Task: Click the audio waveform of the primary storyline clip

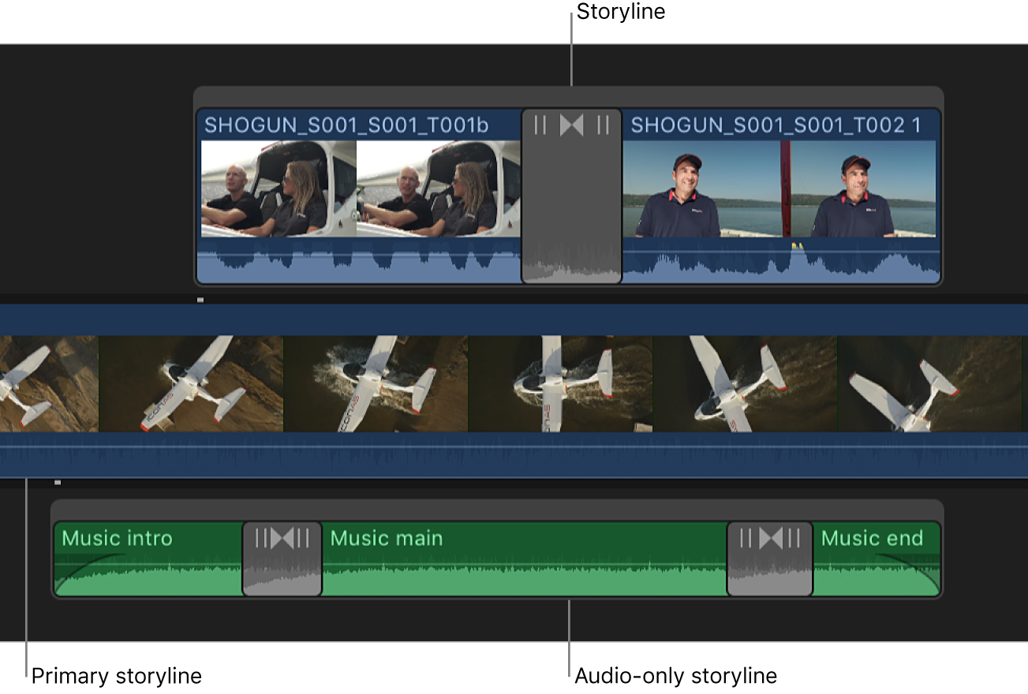Action: (513, 457)
